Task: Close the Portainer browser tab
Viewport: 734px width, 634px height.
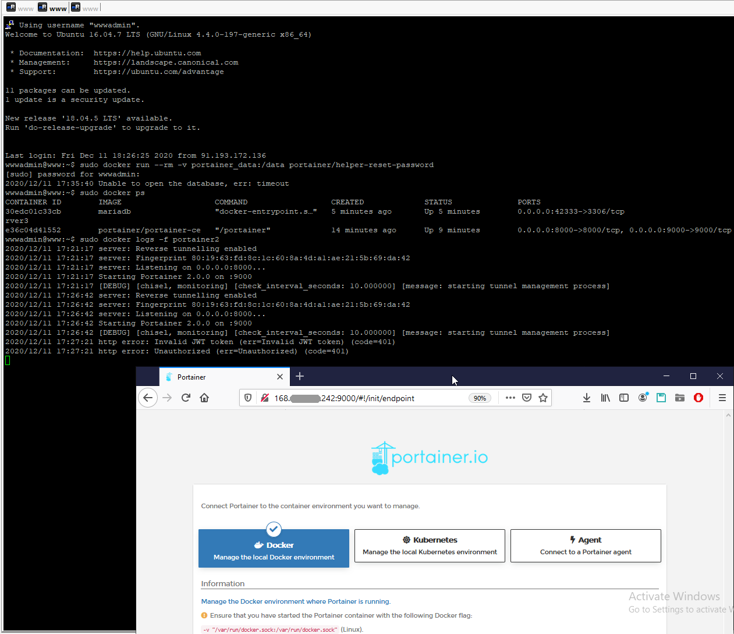Action: point(280,377)
